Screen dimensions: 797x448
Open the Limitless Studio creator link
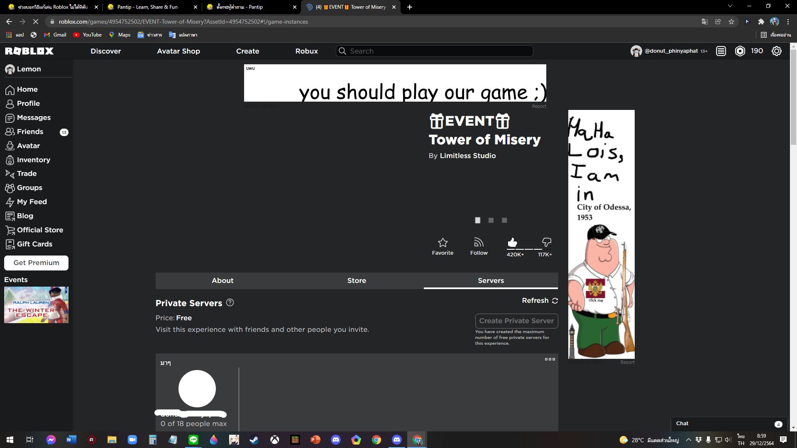(x=468, y=156)
